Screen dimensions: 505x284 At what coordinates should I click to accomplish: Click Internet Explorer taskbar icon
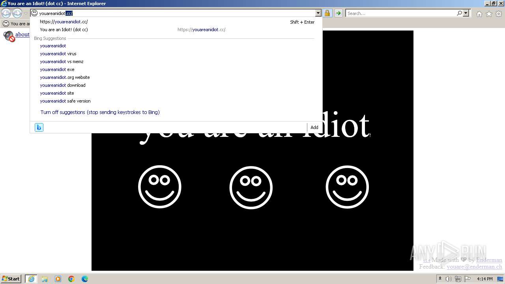[x=31, y=279]
